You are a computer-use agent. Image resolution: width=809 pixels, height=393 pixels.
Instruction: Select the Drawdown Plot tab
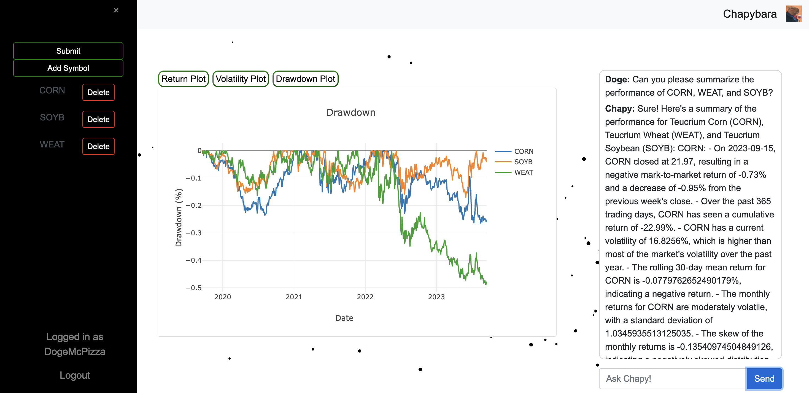point(305,79)
